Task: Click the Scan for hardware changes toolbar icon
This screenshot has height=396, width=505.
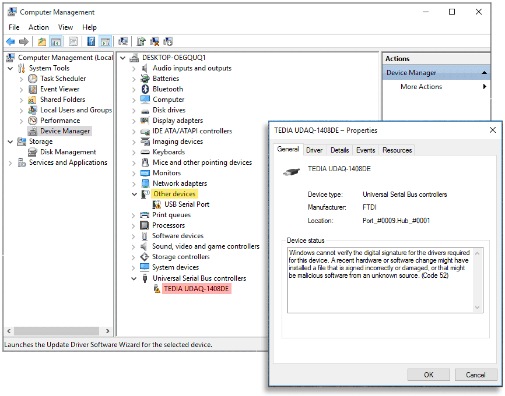Action: click(123, 41)
